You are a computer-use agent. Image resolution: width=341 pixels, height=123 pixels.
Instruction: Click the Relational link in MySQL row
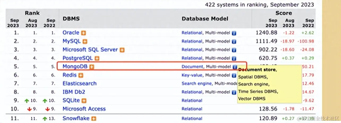192,41
